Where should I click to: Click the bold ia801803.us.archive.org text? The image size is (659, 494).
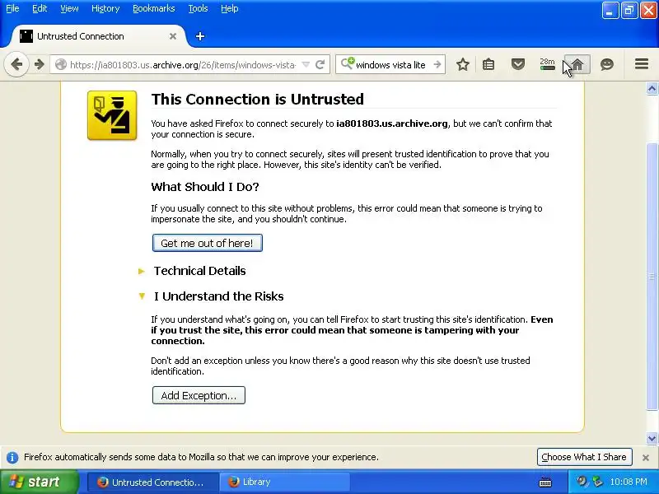coord(392,123)
